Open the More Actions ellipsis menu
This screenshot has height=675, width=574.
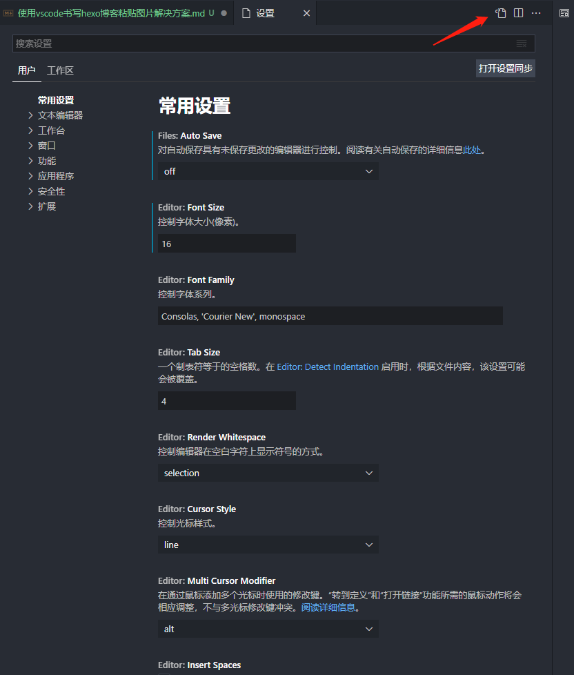coord(536,13)
